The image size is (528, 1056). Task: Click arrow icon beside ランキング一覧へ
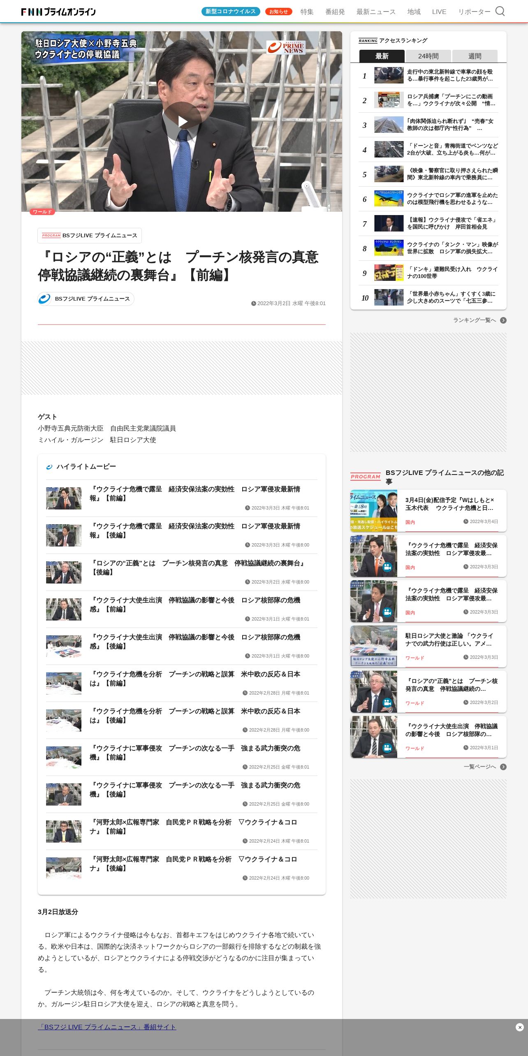point(503,320)
